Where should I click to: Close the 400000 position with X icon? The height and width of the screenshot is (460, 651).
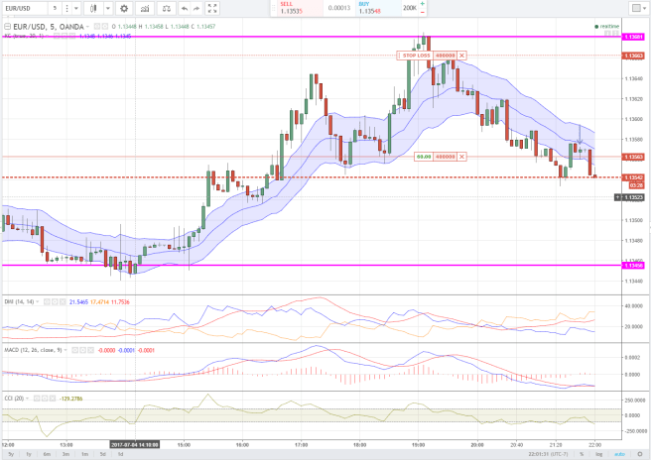coord(462,157)
